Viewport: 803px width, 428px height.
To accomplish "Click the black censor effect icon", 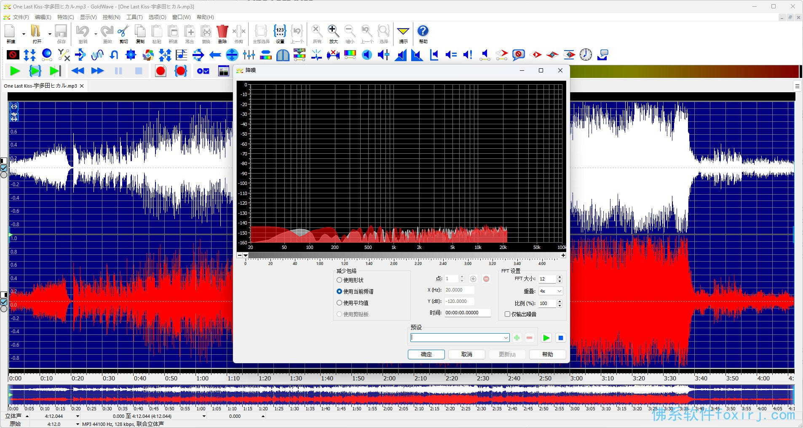I will (13, 54).
